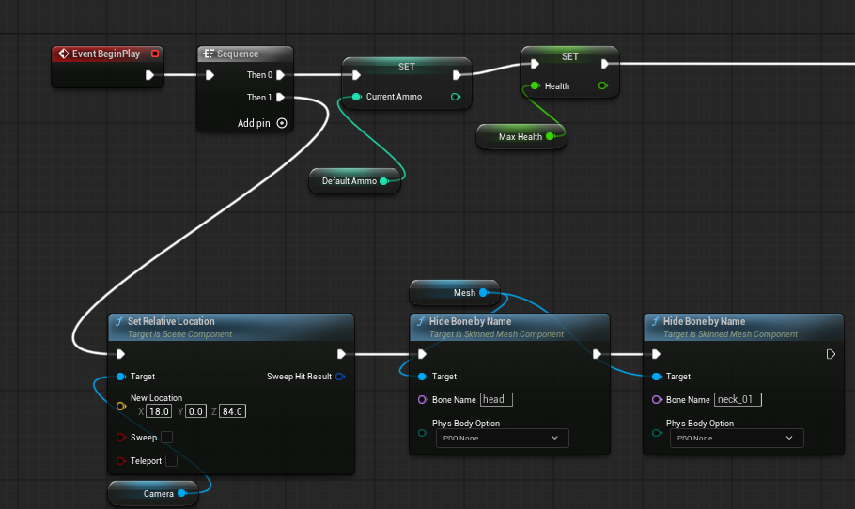Viewport: 855px width, 509px height.
Task: Click the Bone Name field containing neck_01
Action: [738, 399]
